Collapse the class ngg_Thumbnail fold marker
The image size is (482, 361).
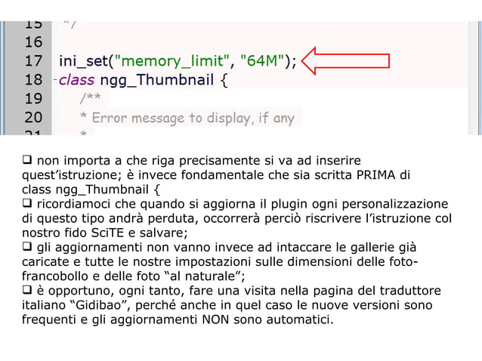tap(55, 80)
